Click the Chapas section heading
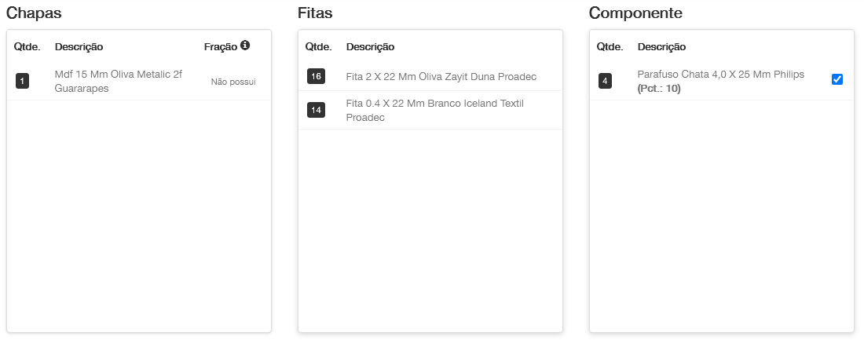Screen dimensions: 864x347 pos(34,13)
